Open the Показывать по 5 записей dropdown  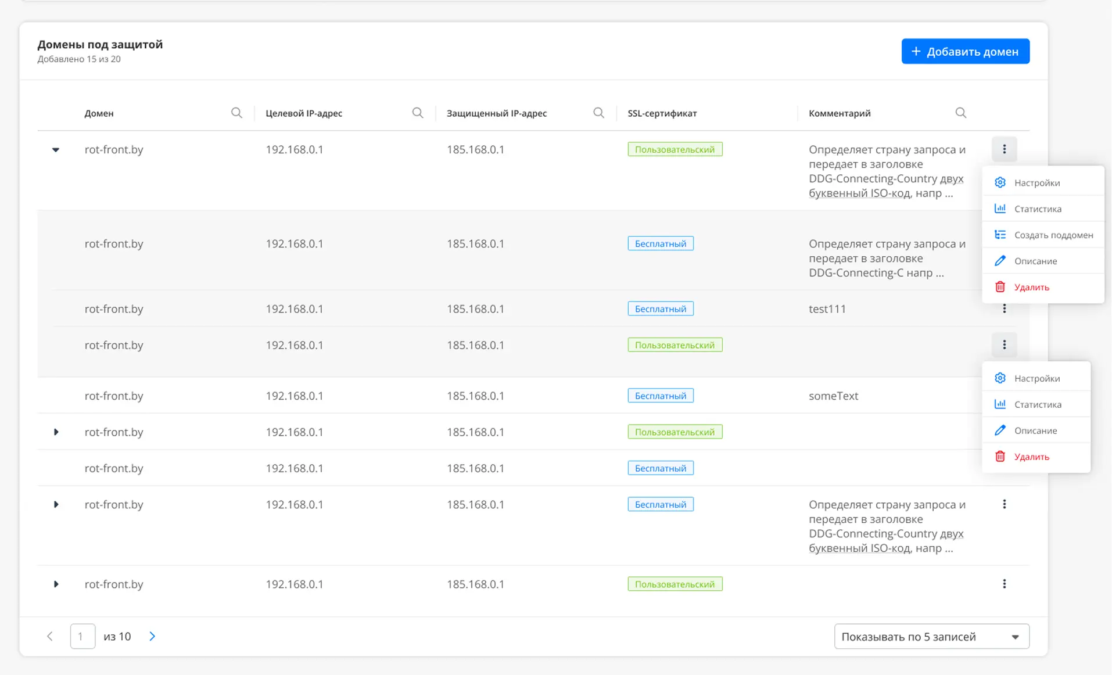[931, 637]
